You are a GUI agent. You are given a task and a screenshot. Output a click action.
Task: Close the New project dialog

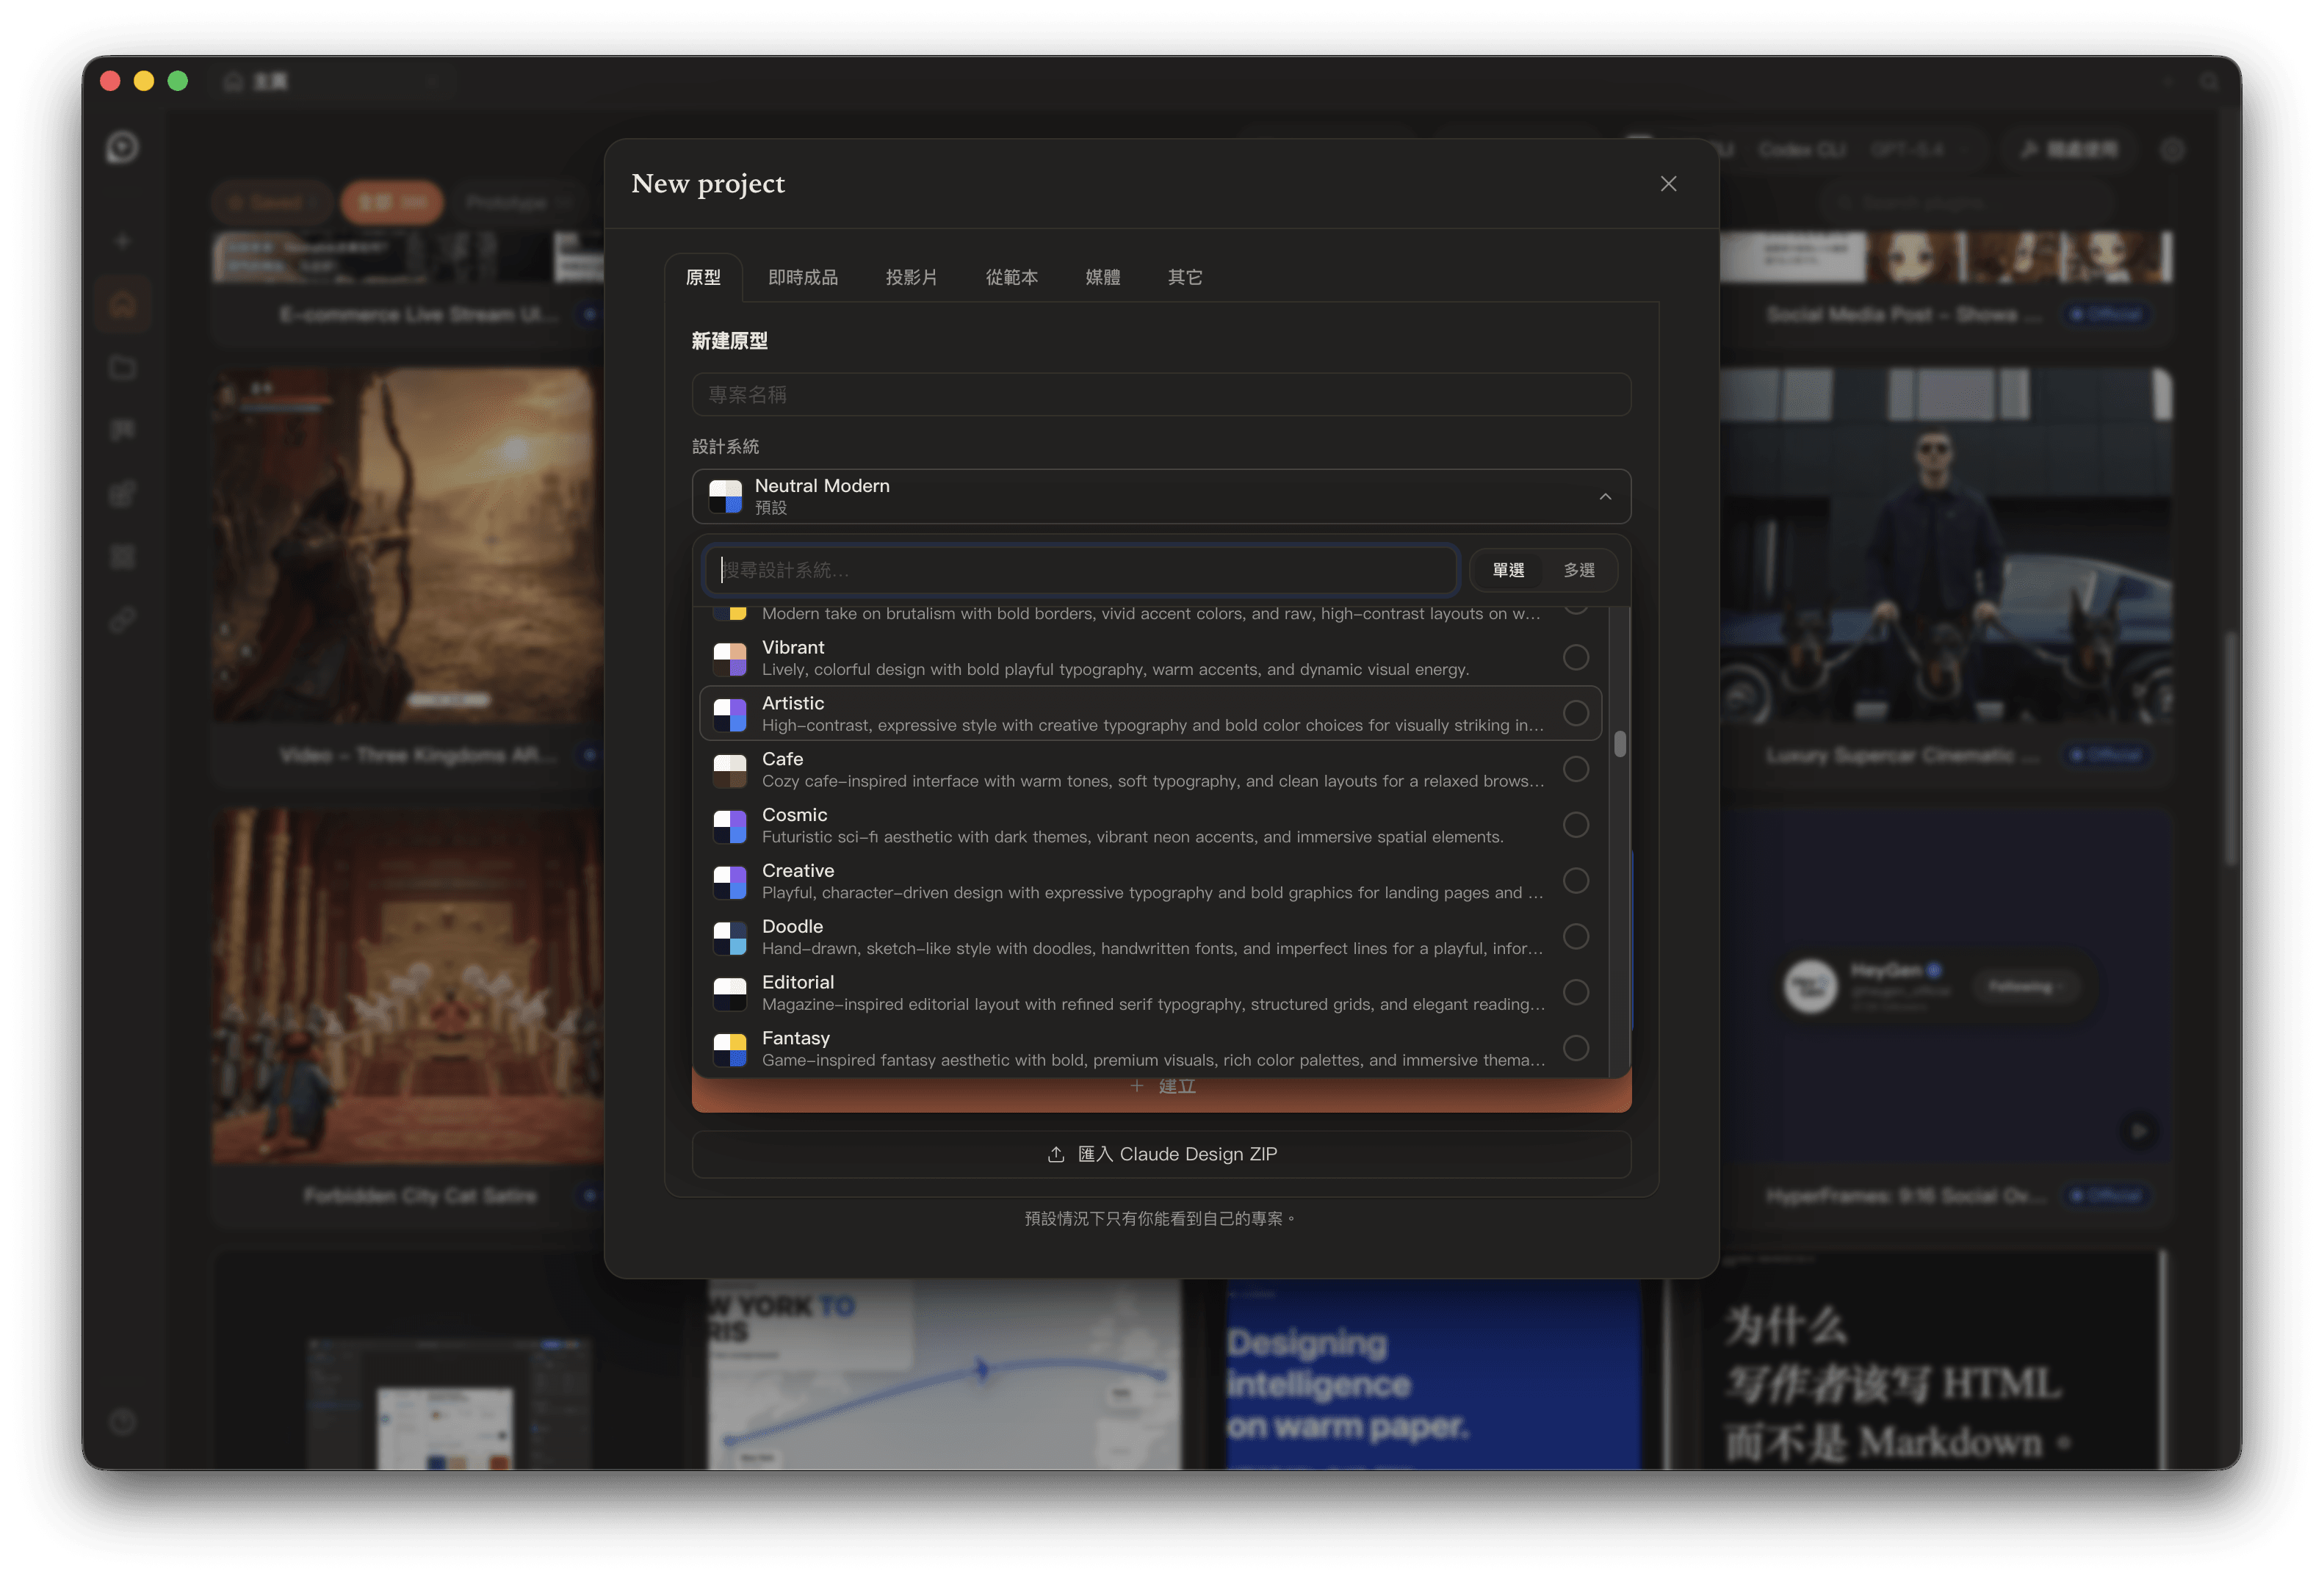pos(1668,184)
